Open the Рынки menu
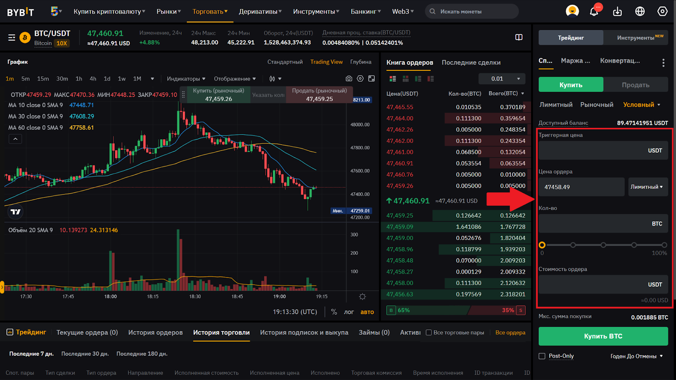This screenshot has width=676, height=380. coord(169,11)
